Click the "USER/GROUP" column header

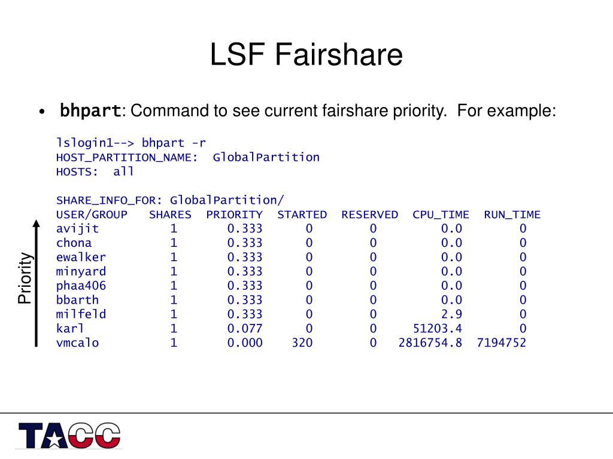tap(92, 215)
